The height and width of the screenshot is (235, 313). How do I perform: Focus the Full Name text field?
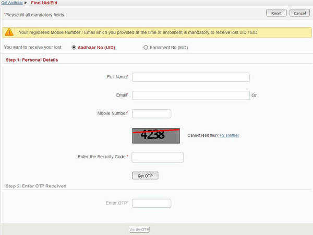pos(191,77)
